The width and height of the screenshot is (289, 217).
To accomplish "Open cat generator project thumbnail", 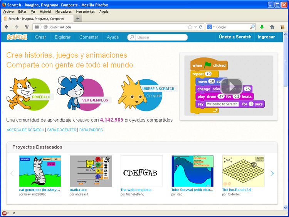I will click(x=40, y=171).
